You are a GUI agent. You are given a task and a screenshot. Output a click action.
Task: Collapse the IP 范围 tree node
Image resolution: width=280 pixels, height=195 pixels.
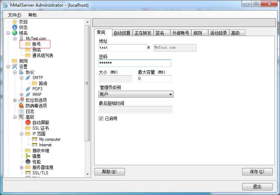click(21, 134)
